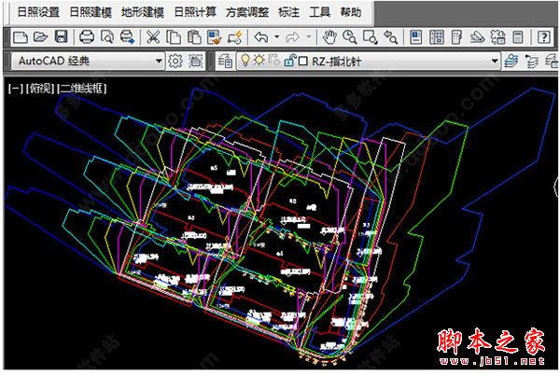Image resolution: width=560 pixels, height=376 pixels.
Task: Click the white layer color swatch
Action: pyautogui.click(x=302, y=62)
